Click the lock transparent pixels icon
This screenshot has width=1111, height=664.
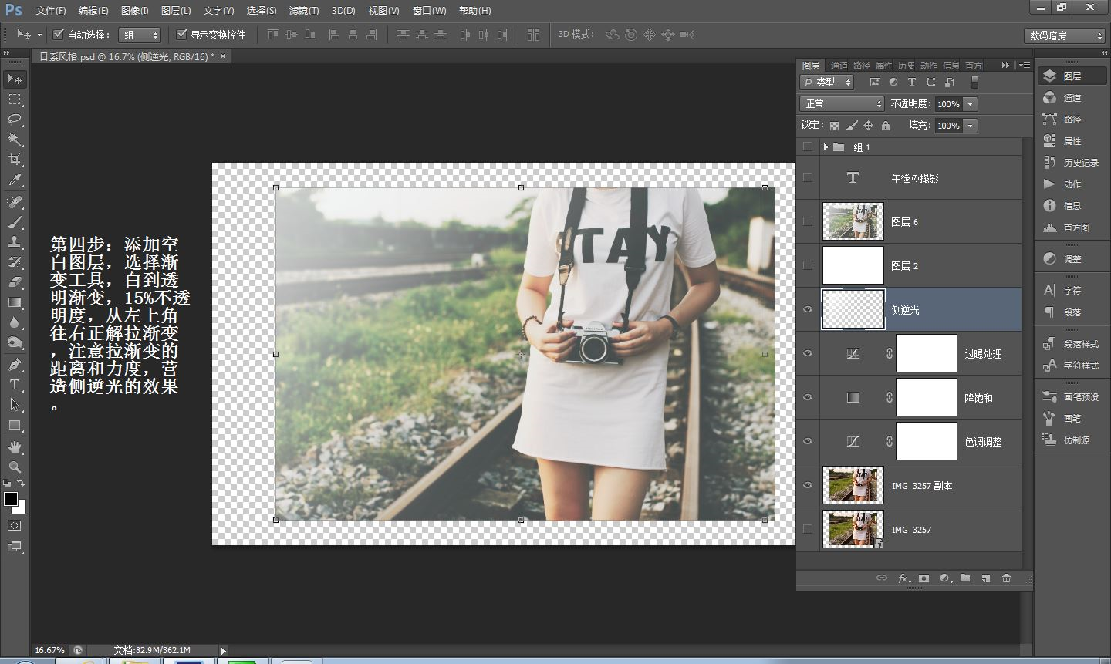[x=834, y=125]
